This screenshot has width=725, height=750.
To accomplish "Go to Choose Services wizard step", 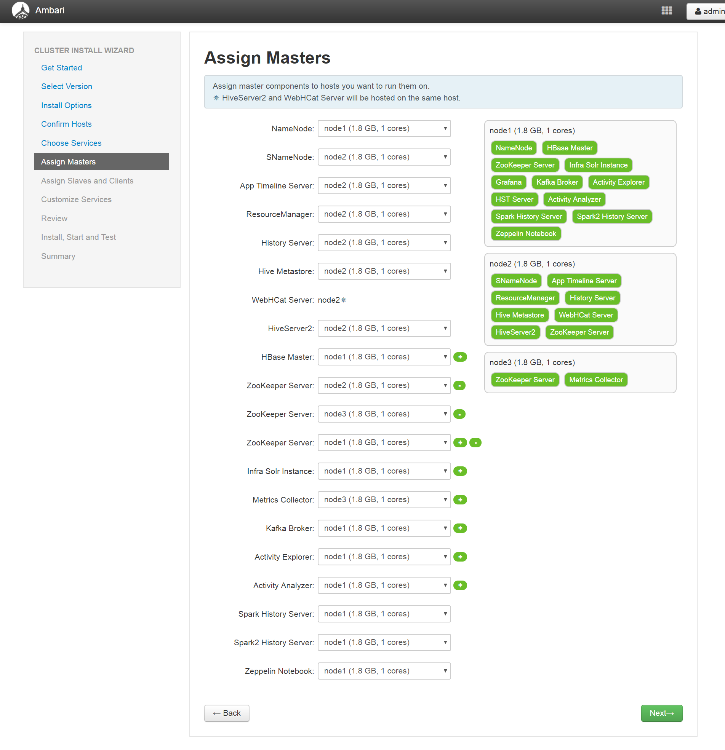I will 71,143.
